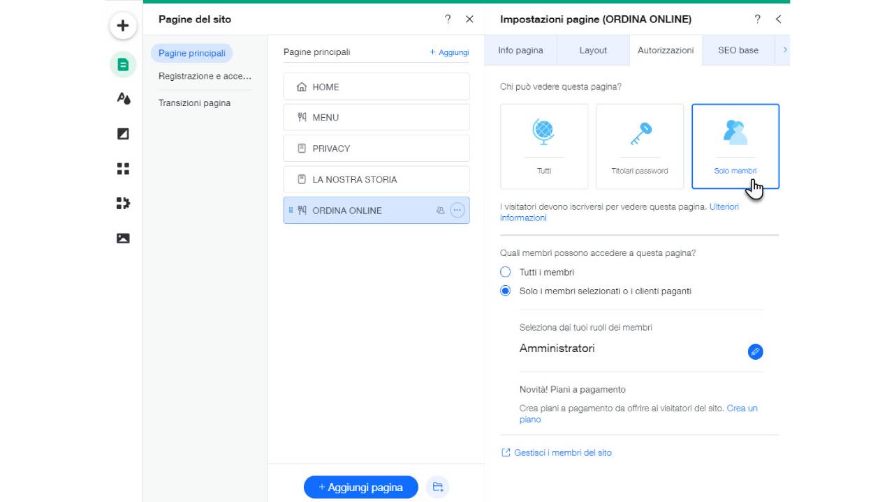Open the App Market grid icon
The image size is (894, 502).
123,169
